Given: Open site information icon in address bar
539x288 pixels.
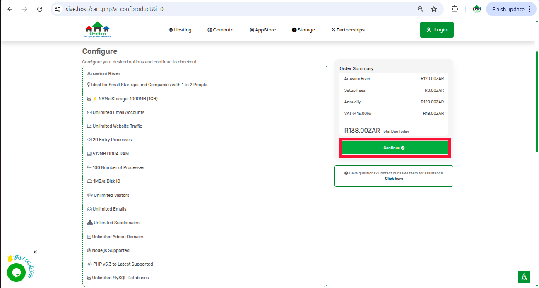Looking at the screenshot, I should click(x=58, y=9).
